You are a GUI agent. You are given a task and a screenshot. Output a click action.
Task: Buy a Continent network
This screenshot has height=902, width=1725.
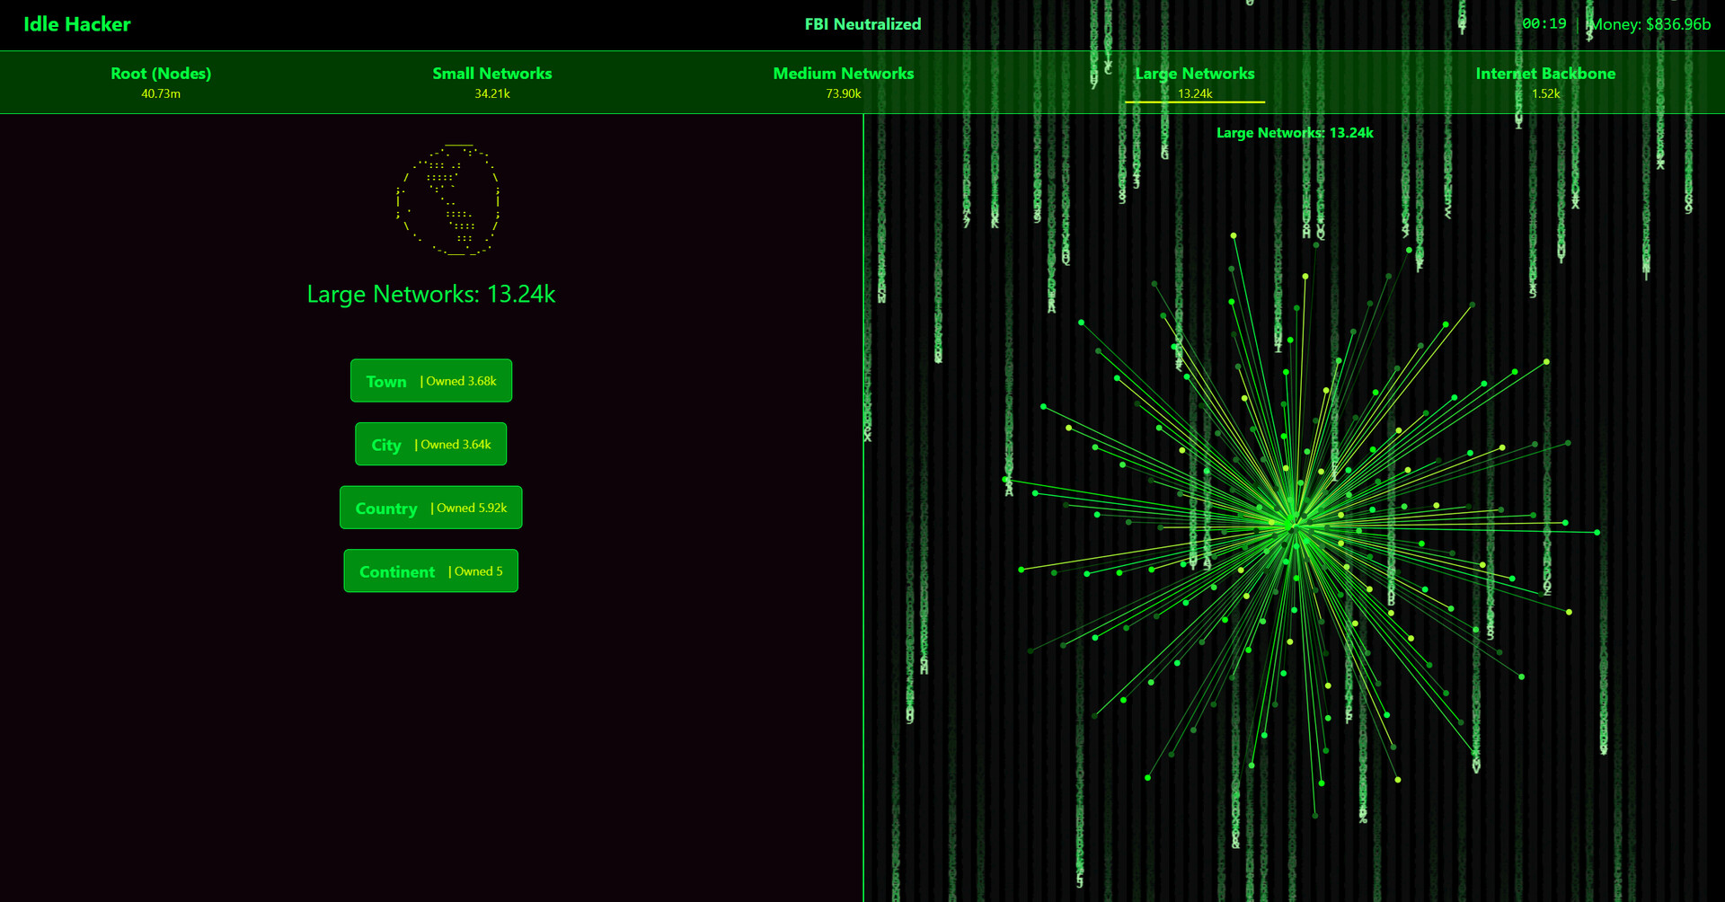430,571
